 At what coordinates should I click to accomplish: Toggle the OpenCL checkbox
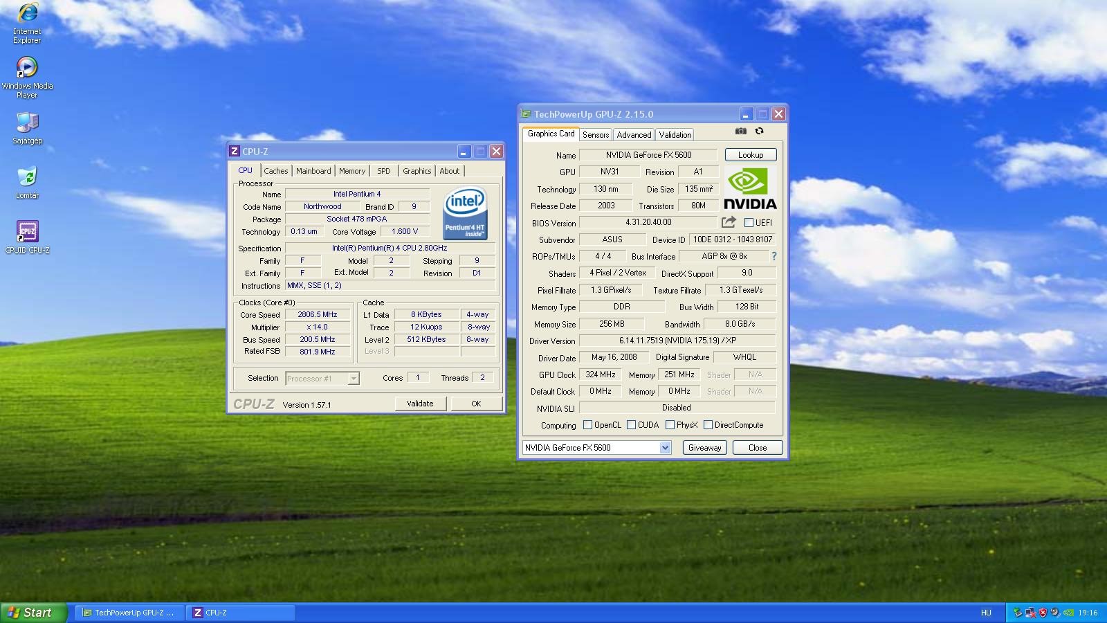tap(587, 425)
